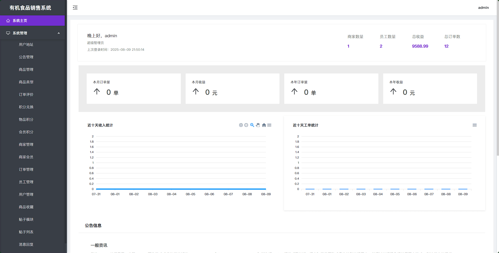Collapse the sidebar with the hamburger icon
This screenshot has height=253, width=499.
75,8
